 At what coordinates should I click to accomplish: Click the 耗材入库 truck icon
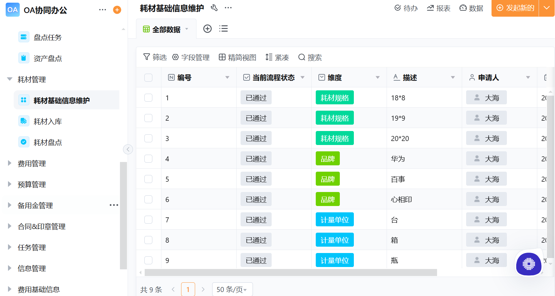tap(23, 121)
